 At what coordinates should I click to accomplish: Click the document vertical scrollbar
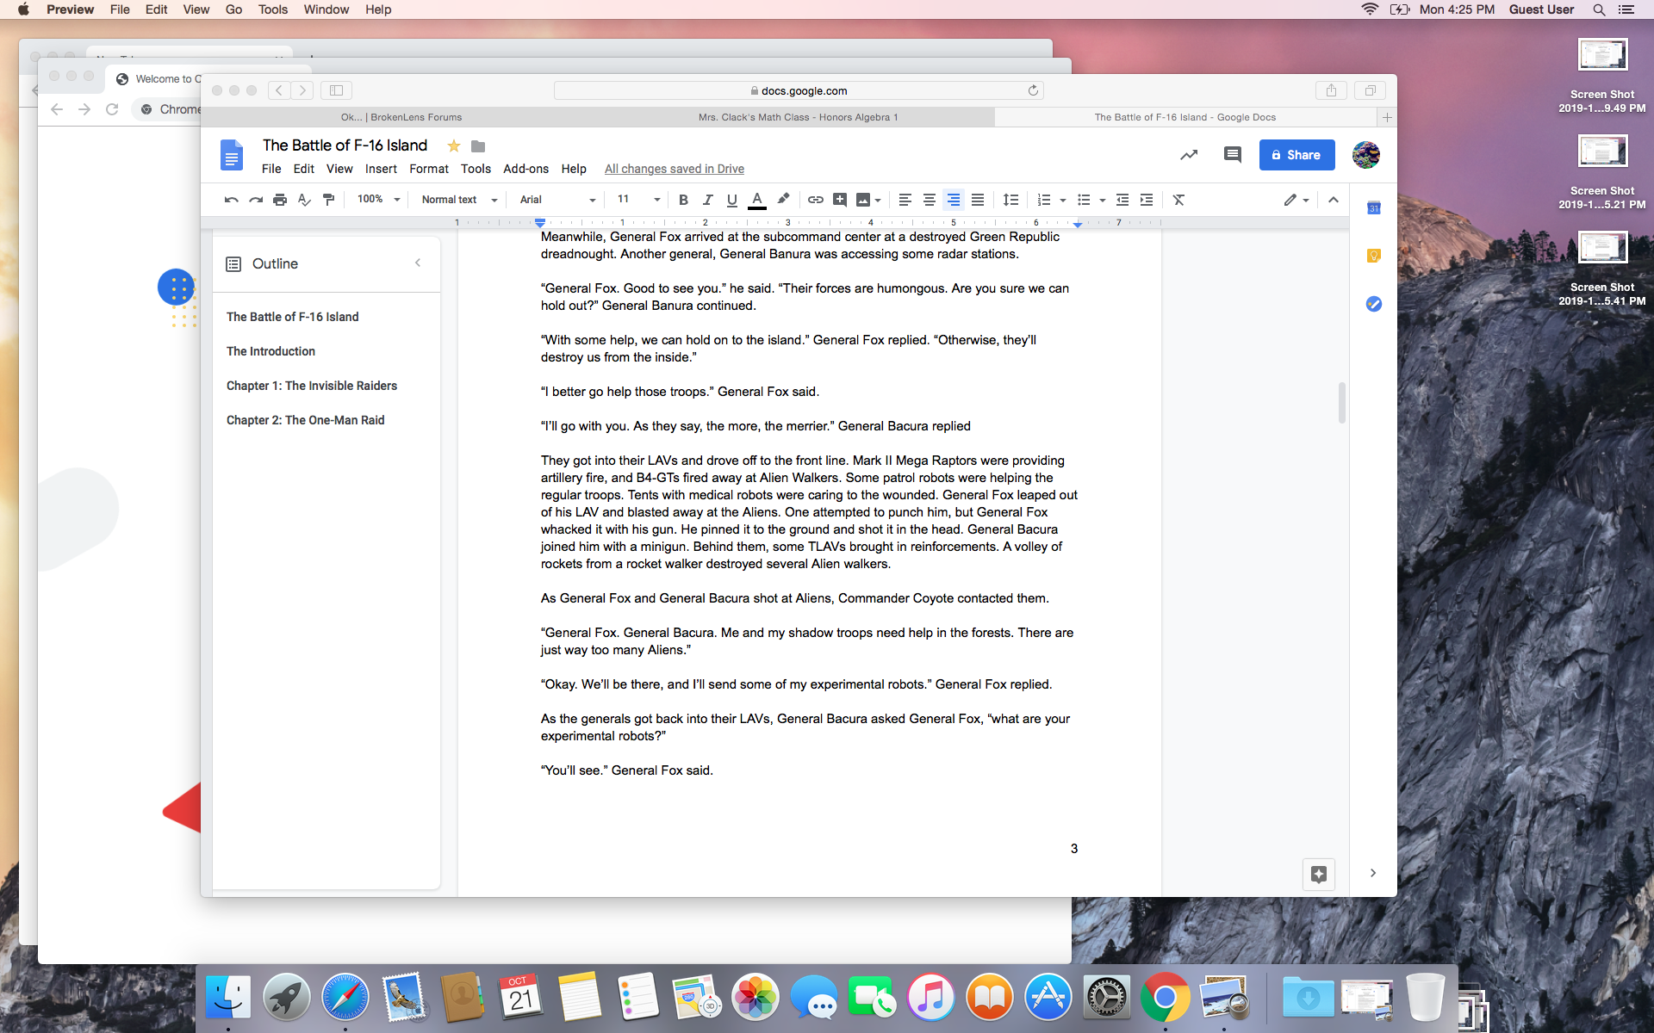[1341, 403]
